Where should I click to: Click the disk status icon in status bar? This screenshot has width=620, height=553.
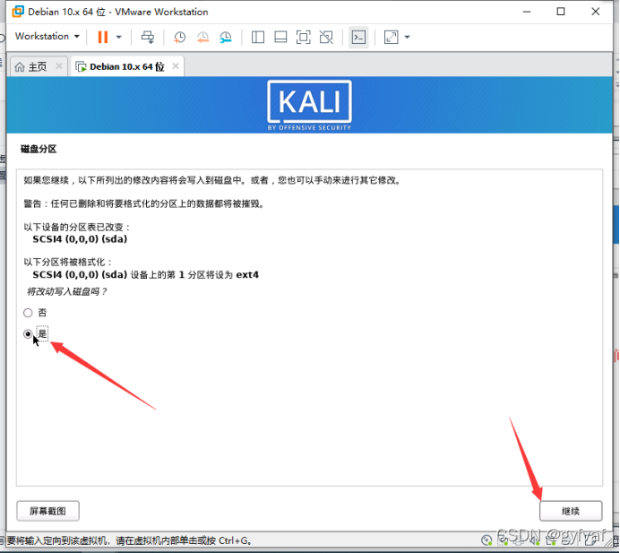487,540
